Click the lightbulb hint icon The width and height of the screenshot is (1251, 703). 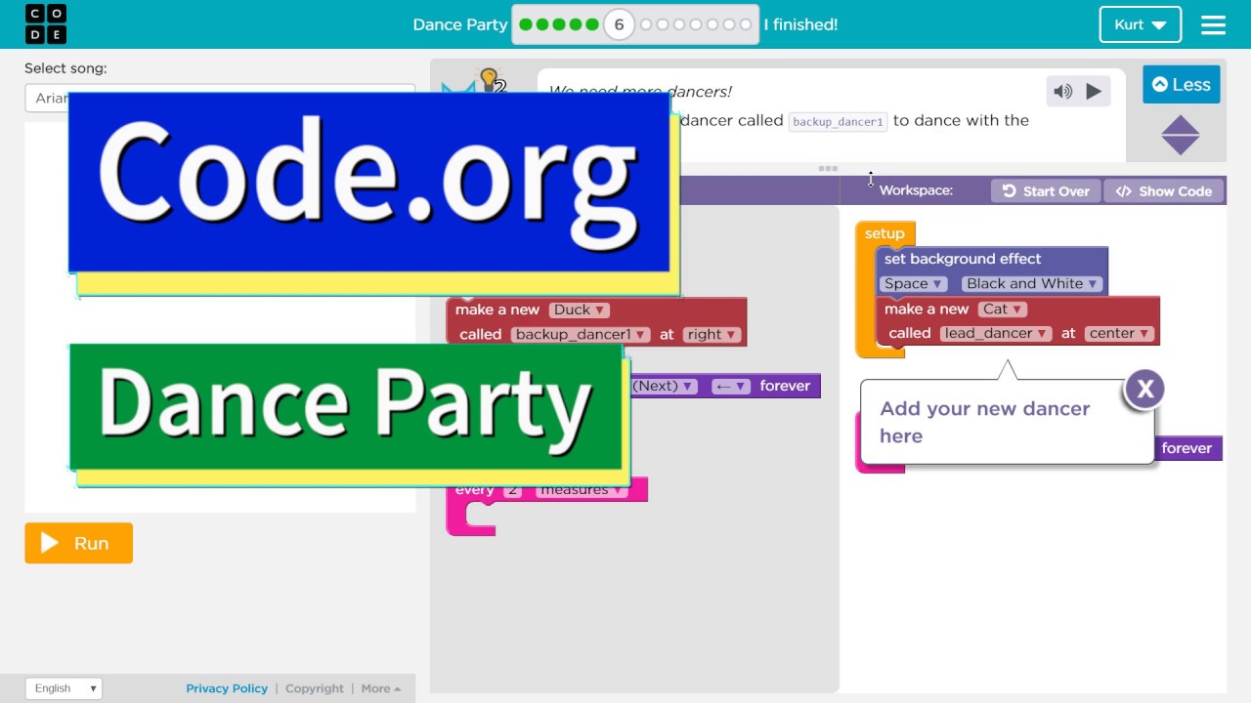(491, 80)
